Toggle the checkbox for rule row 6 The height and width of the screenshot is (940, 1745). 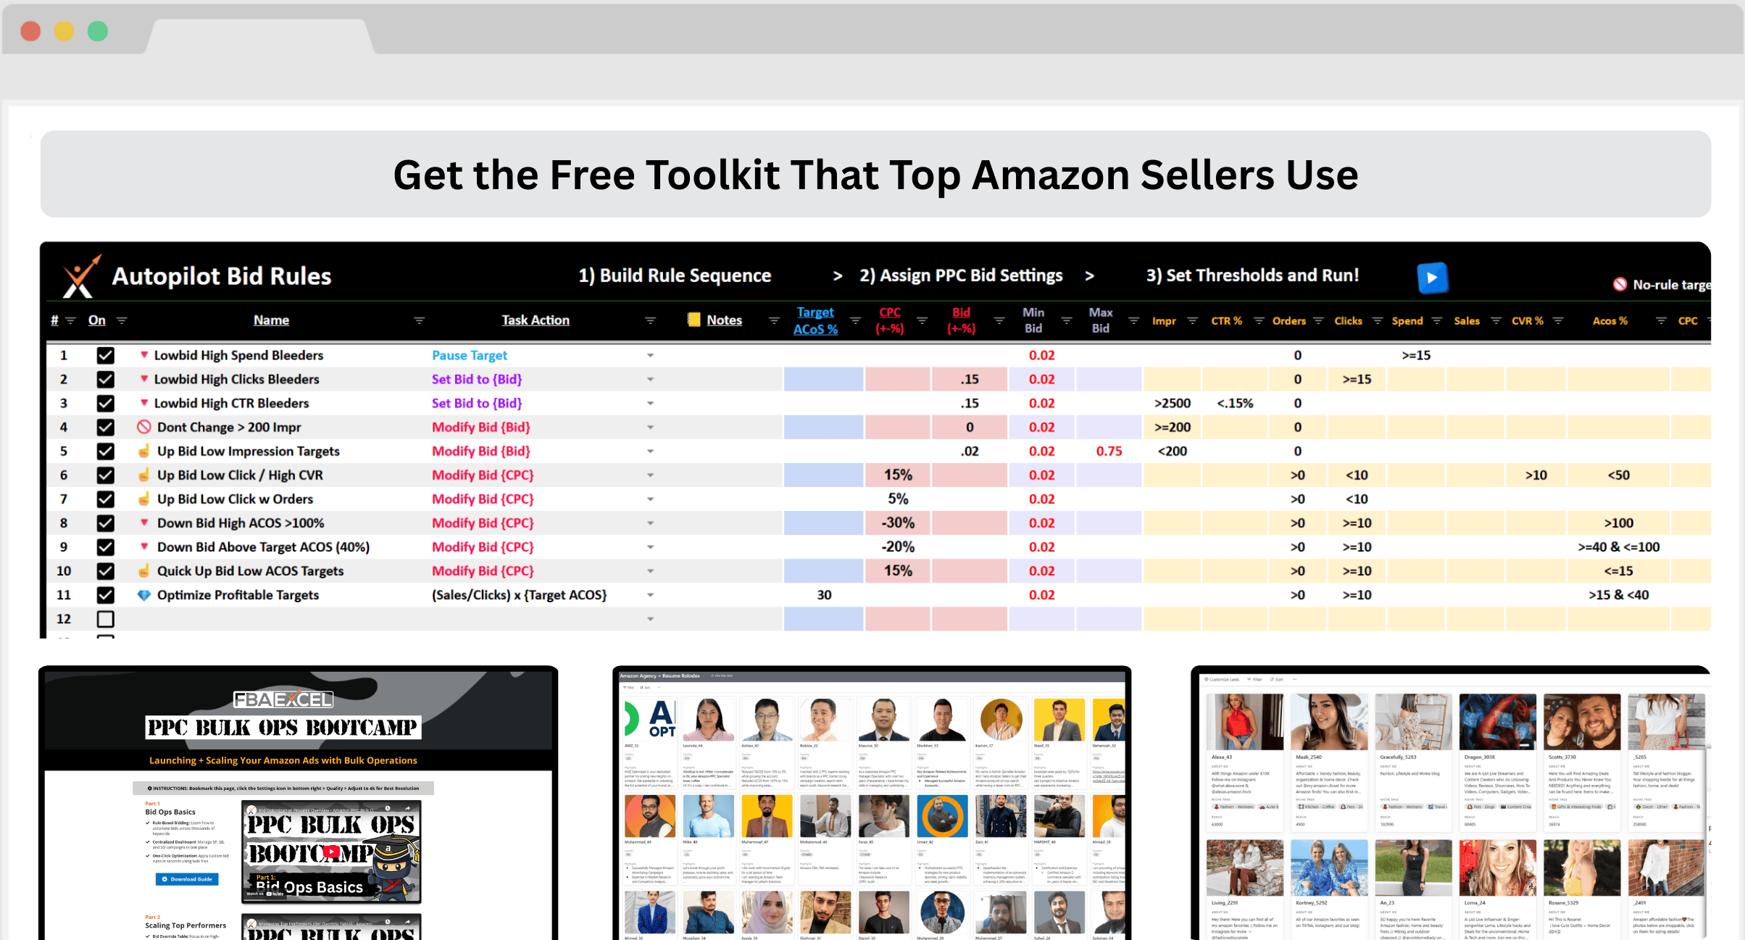point(105,475)
